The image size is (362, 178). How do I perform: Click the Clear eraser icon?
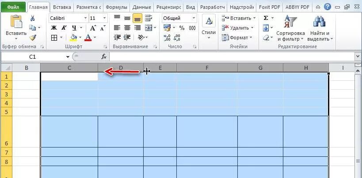tap(266, 38)
